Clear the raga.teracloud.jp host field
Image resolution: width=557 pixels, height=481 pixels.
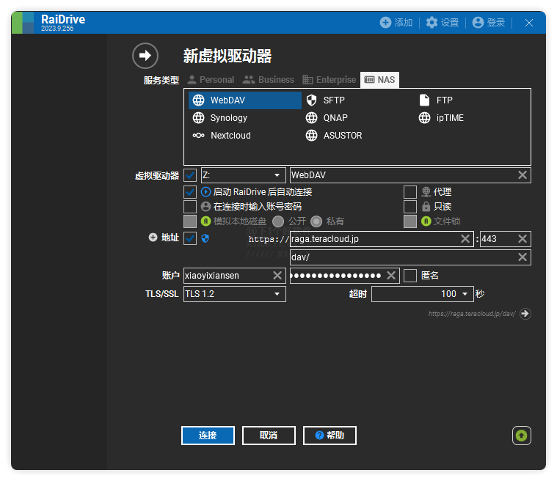(x=465, y=239)
